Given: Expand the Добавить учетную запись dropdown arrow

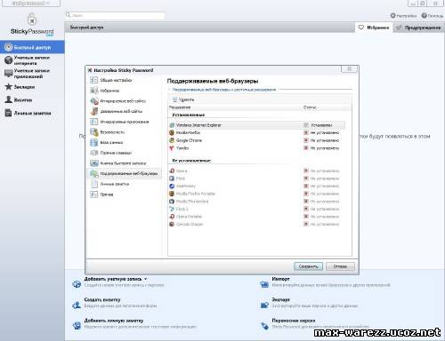Looking at the screenshot, I should coord(145,279).
